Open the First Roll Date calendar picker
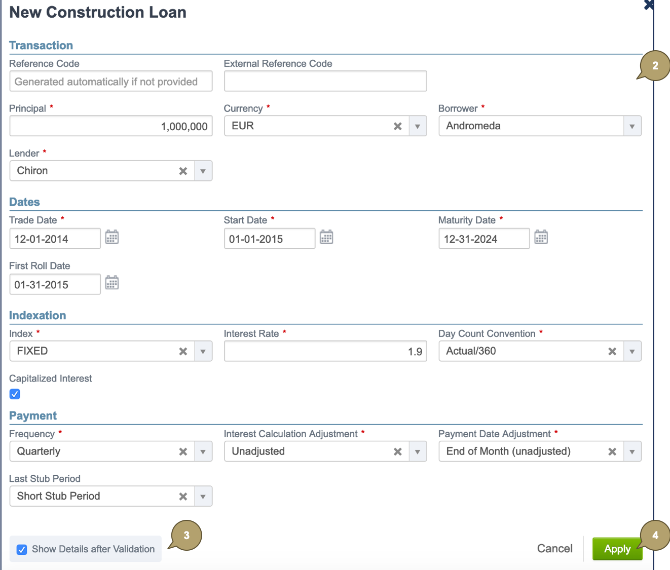Screen dimensions: 670x570 pos(111,283)
